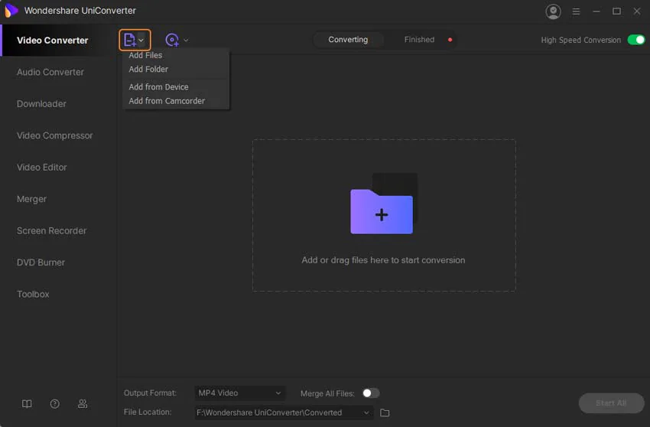Image resolution: width=650 pixels, height=427 pixels.
Task: Click 'Add or drag files here' text
Action: [383, 260]
